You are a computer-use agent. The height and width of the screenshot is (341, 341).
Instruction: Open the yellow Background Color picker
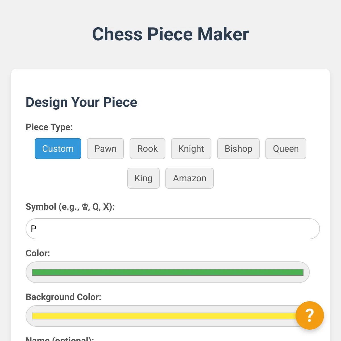pyautogui.click(x=162, y=316)
